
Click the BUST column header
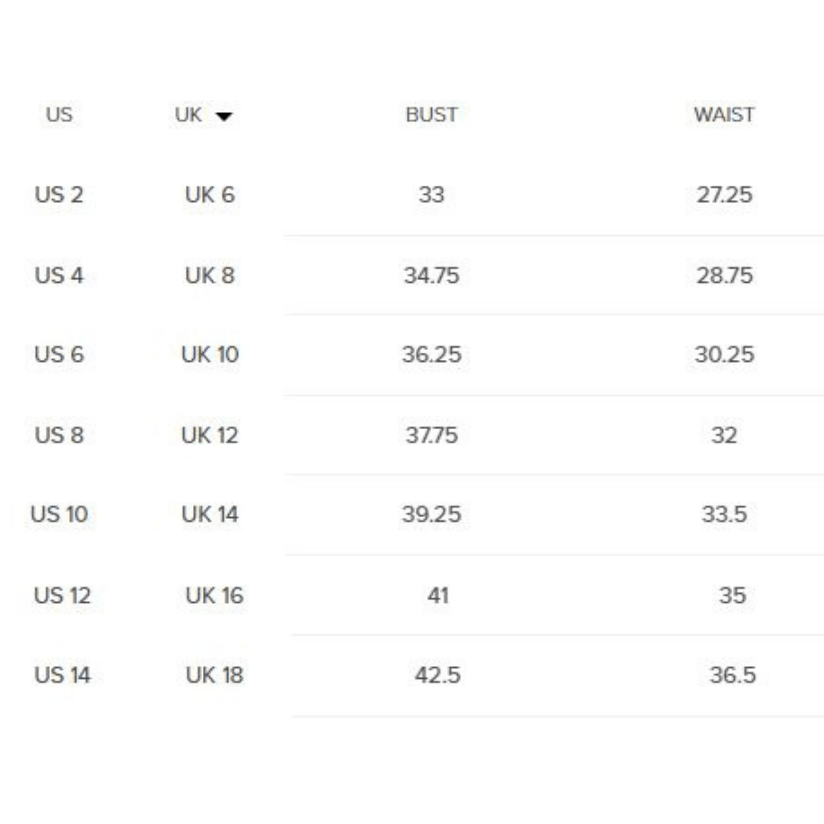(431, 115)
